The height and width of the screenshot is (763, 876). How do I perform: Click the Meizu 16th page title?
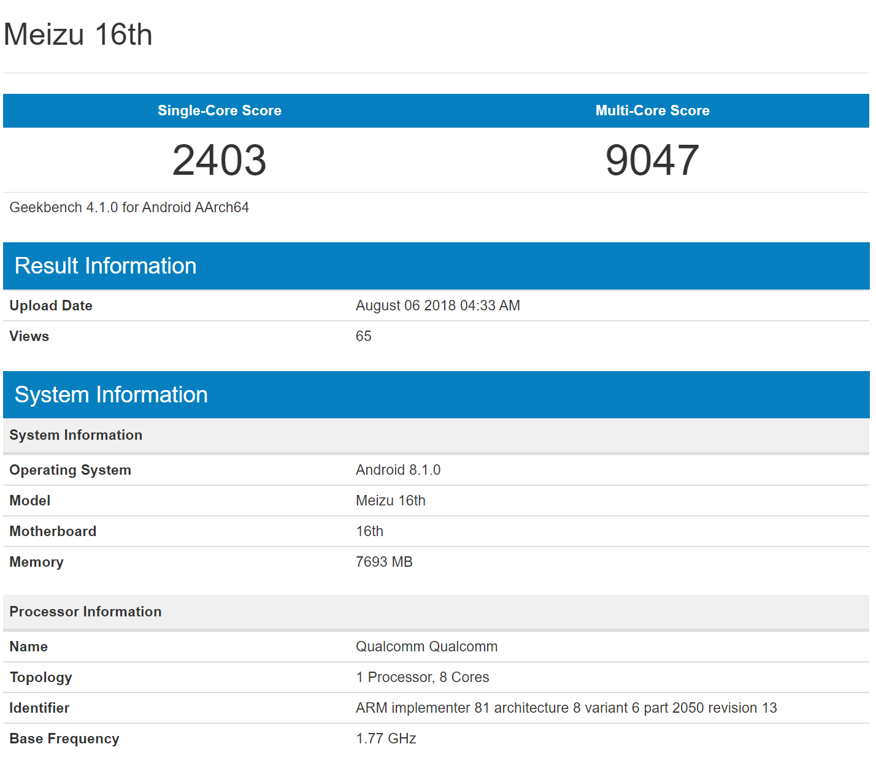[x=78, y=34]
